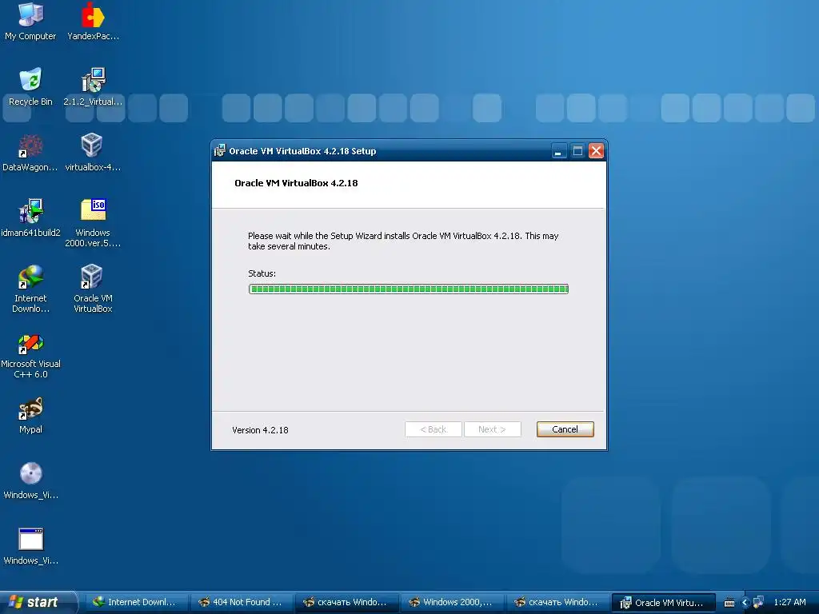Switch to Internet Download Manager taskbar item
The height and width of the screenshot is (614, 819).
[136, 603]
